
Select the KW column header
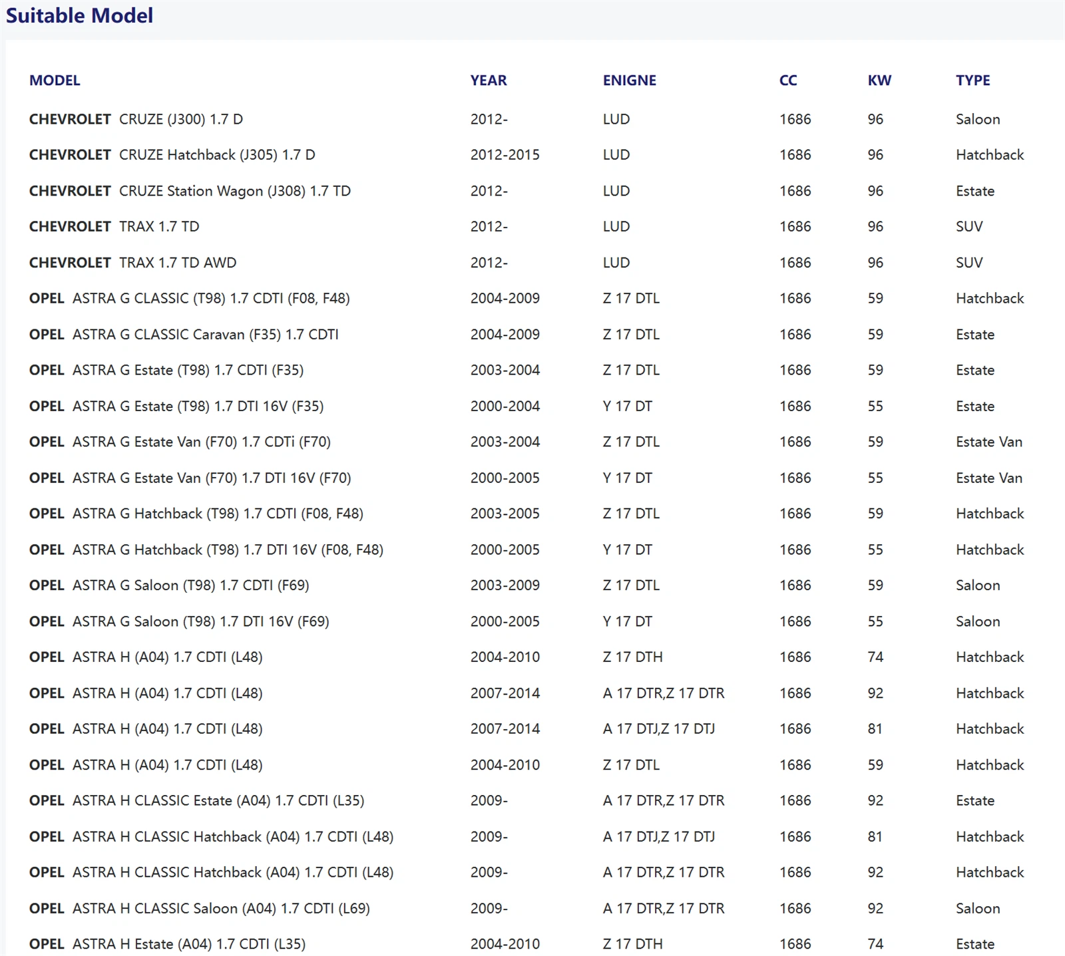click(x=879, y=80)
